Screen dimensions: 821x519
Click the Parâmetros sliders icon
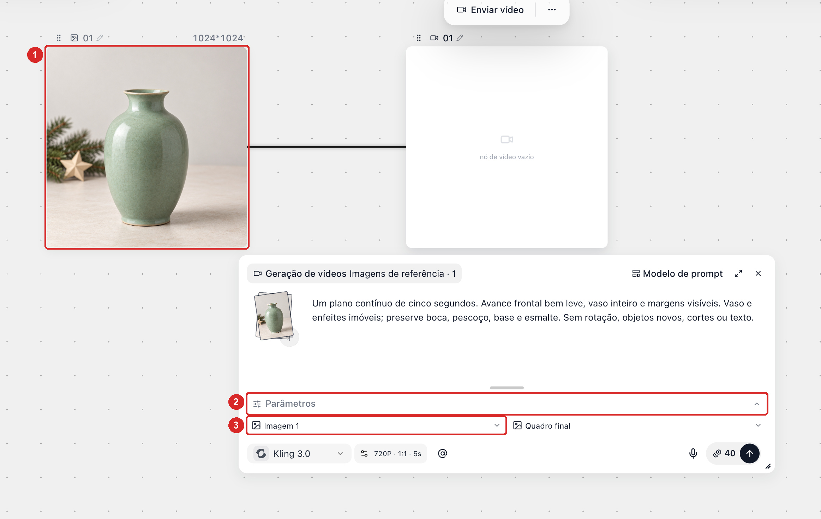[x=257, y=404]
